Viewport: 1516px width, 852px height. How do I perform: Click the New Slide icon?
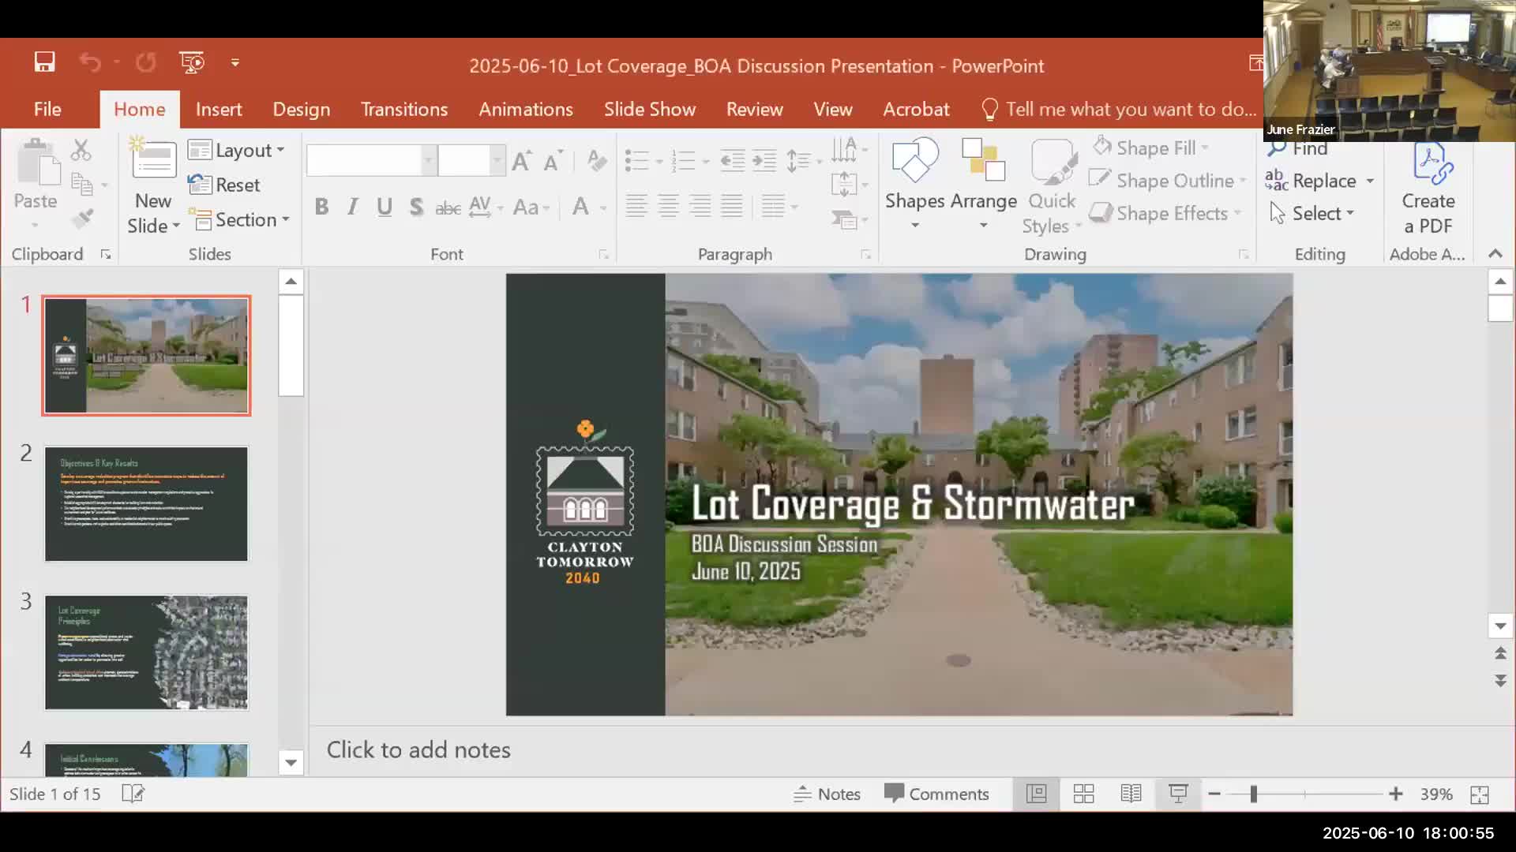[153, 163]
